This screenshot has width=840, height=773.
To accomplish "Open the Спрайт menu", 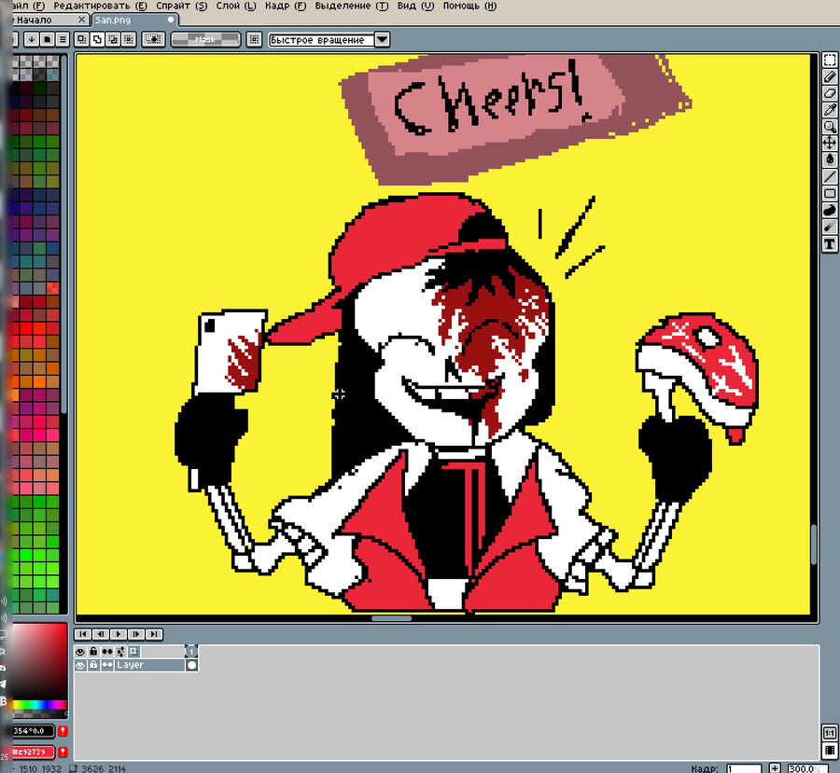I will [181, 6].
